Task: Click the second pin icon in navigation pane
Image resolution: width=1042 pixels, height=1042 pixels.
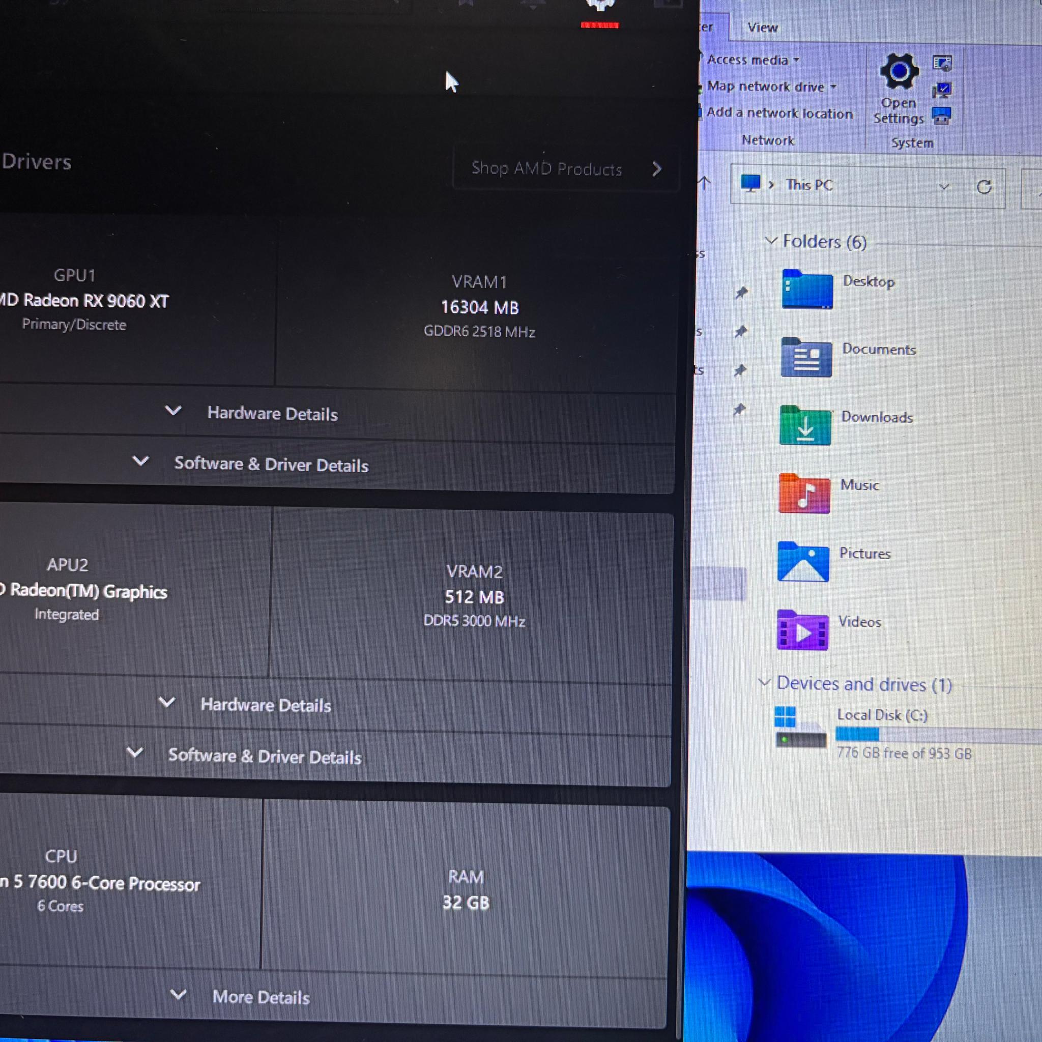Action: click(741, 332)
